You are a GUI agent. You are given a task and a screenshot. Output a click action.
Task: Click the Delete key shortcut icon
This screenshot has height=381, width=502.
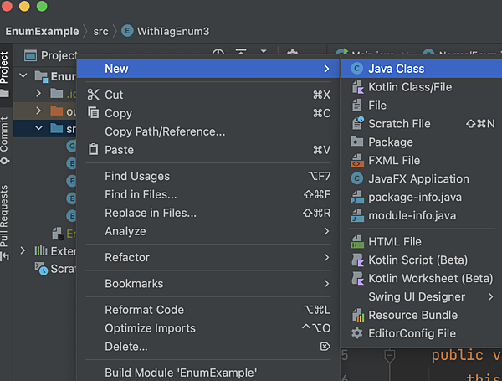coord(325,347)
